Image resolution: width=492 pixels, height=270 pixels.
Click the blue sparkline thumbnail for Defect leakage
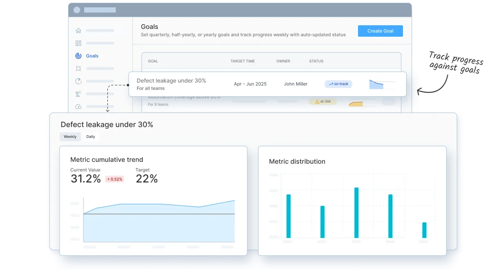pos(376,84)
